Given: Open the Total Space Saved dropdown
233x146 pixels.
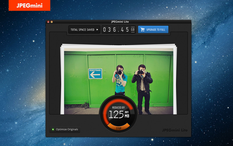Looking at the screenshot, I should (84, 29).
